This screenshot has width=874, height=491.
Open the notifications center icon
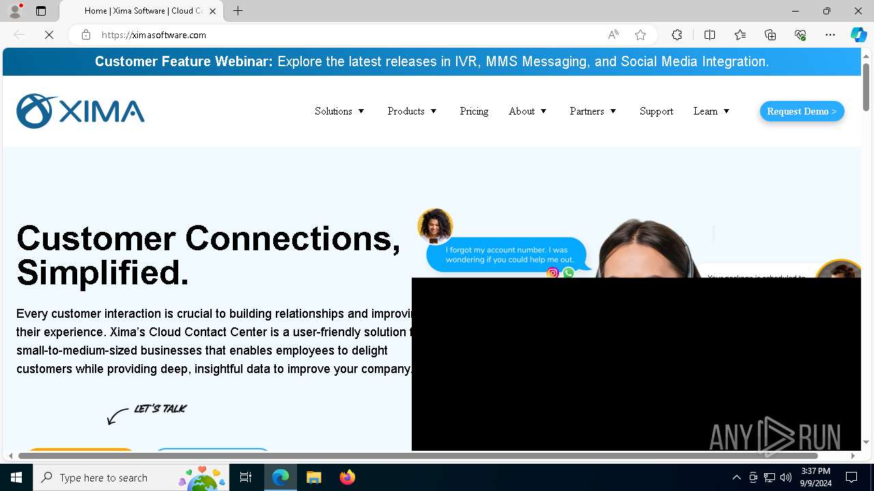coord(851,477)
